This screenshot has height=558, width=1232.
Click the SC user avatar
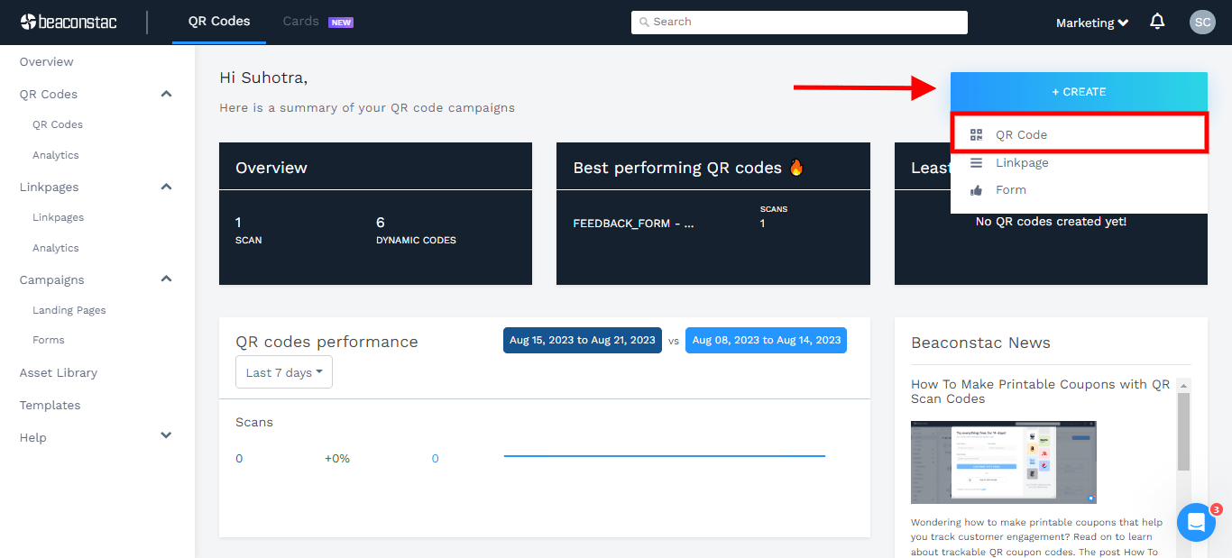(x=1202, y=23)
